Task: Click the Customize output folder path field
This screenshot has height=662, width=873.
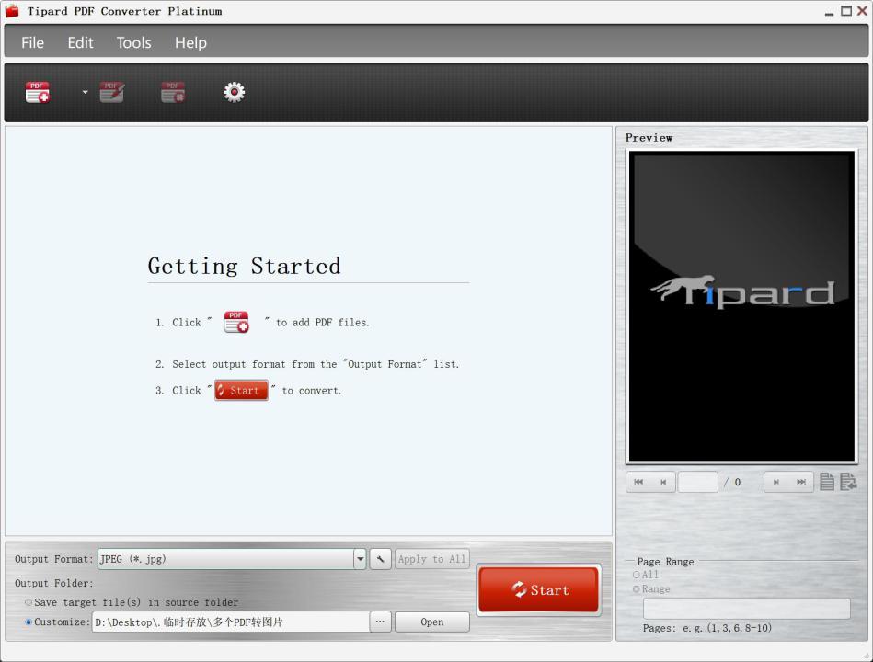Action: pyautogui.click(x=231, y=622)
